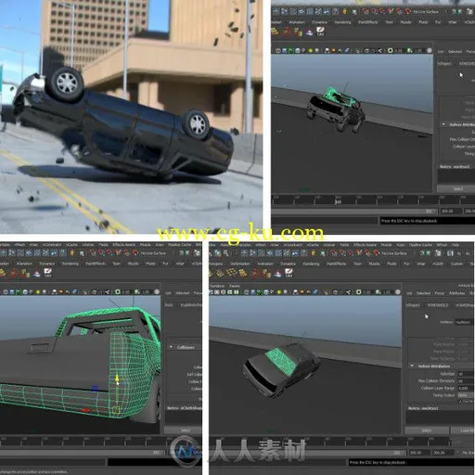Image resolution: width=475 pixels, height=475 pixels.
Task: Click gamma icon in windshield-car viewport toolbar
Action: click(x=378, y=292)
